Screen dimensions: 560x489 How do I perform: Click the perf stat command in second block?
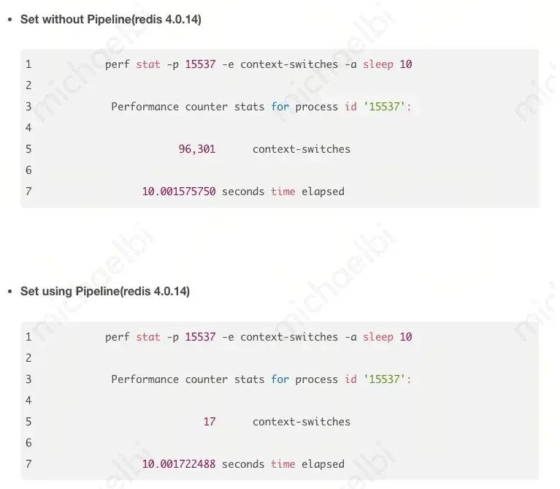258,337
